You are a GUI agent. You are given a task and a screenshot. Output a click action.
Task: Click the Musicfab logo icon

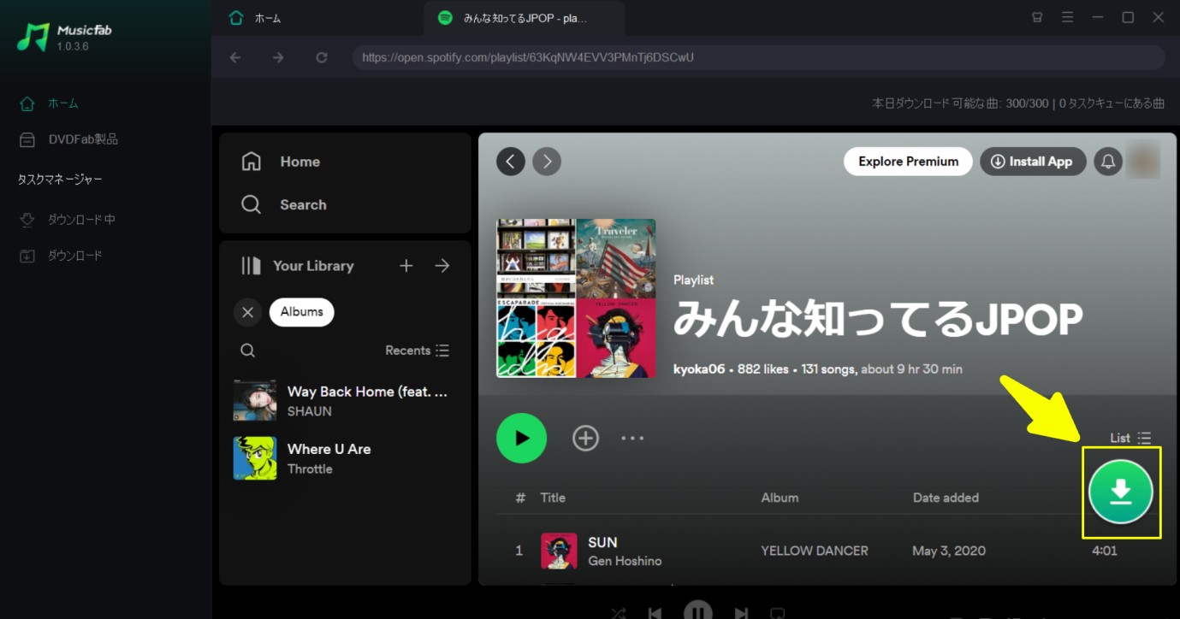click(33, 37)
